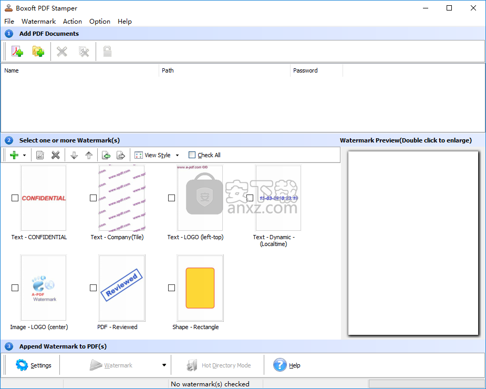
Task: Select the CONFIDENTIAL watermark thumbnail
Action: pos(44,198)
